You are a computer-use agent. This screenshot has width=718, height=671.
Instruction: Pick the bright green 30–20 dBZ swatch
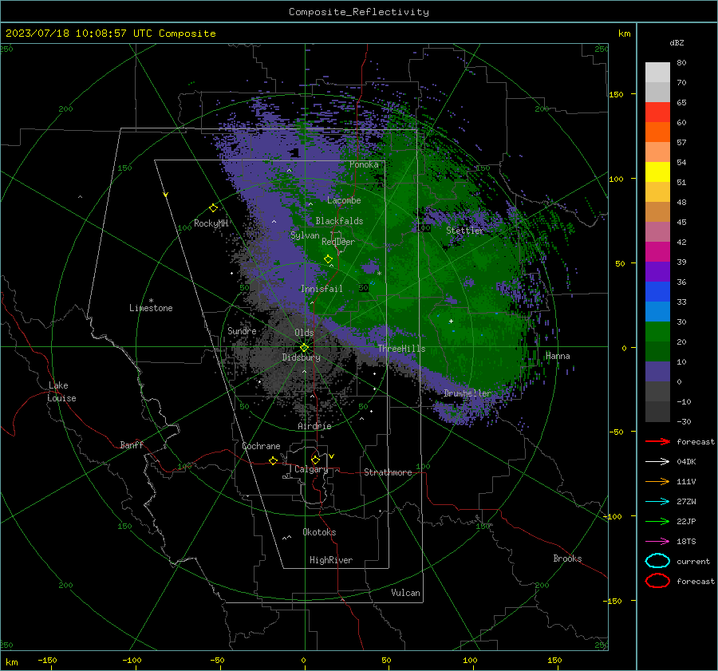[657, 332]
